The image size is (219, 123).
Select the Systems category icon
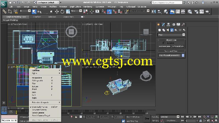(184, 30)
